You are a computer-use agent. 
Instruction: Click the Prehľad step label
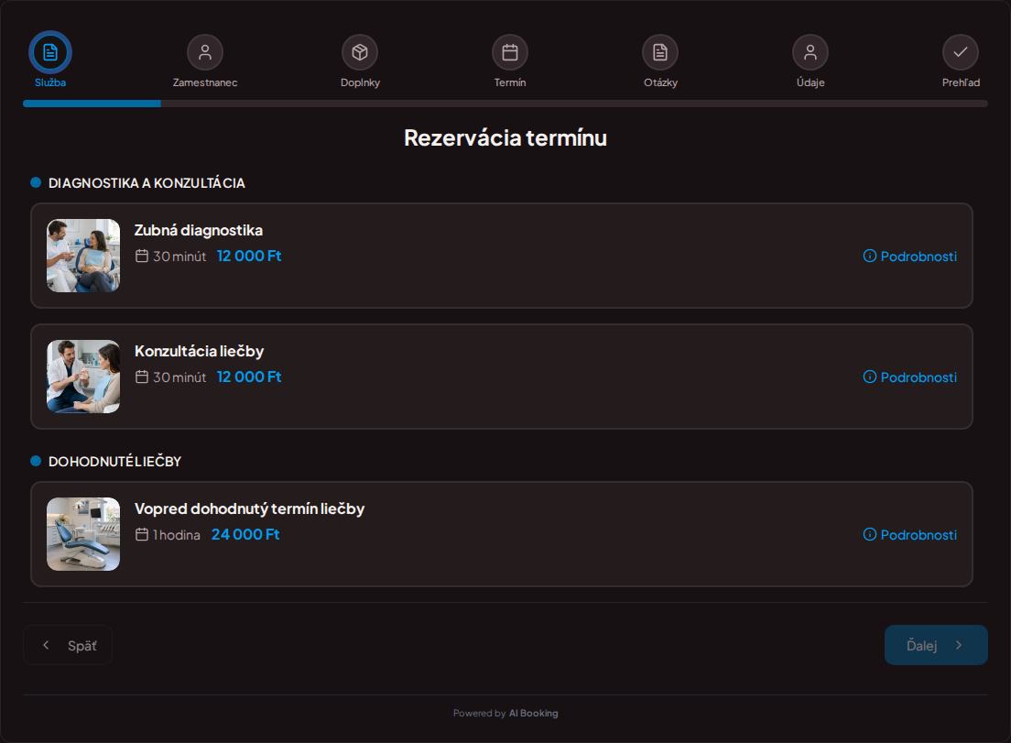click(x=961, y=82)
